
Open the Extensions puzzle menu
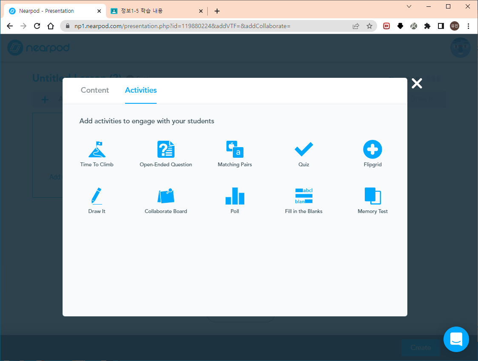427,26
